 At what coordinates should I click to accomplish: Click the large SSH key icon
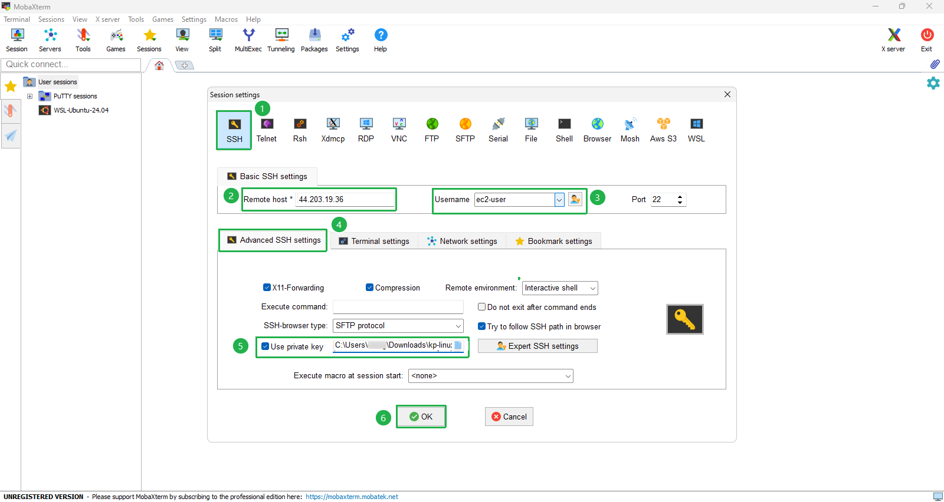[685, 319]
